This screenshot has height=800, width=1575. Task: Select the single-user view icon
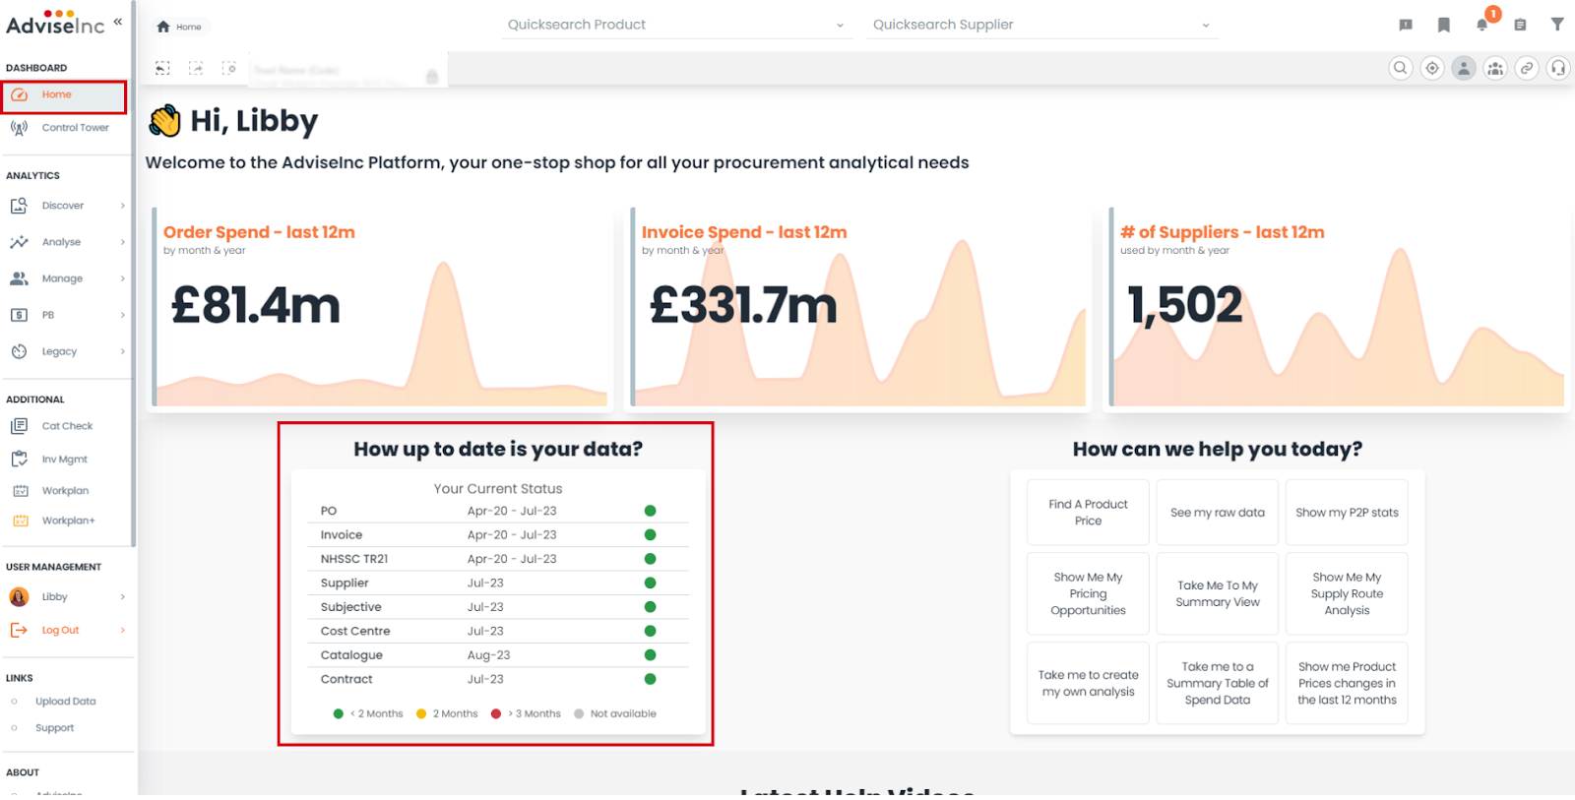tap(1464, 68)
